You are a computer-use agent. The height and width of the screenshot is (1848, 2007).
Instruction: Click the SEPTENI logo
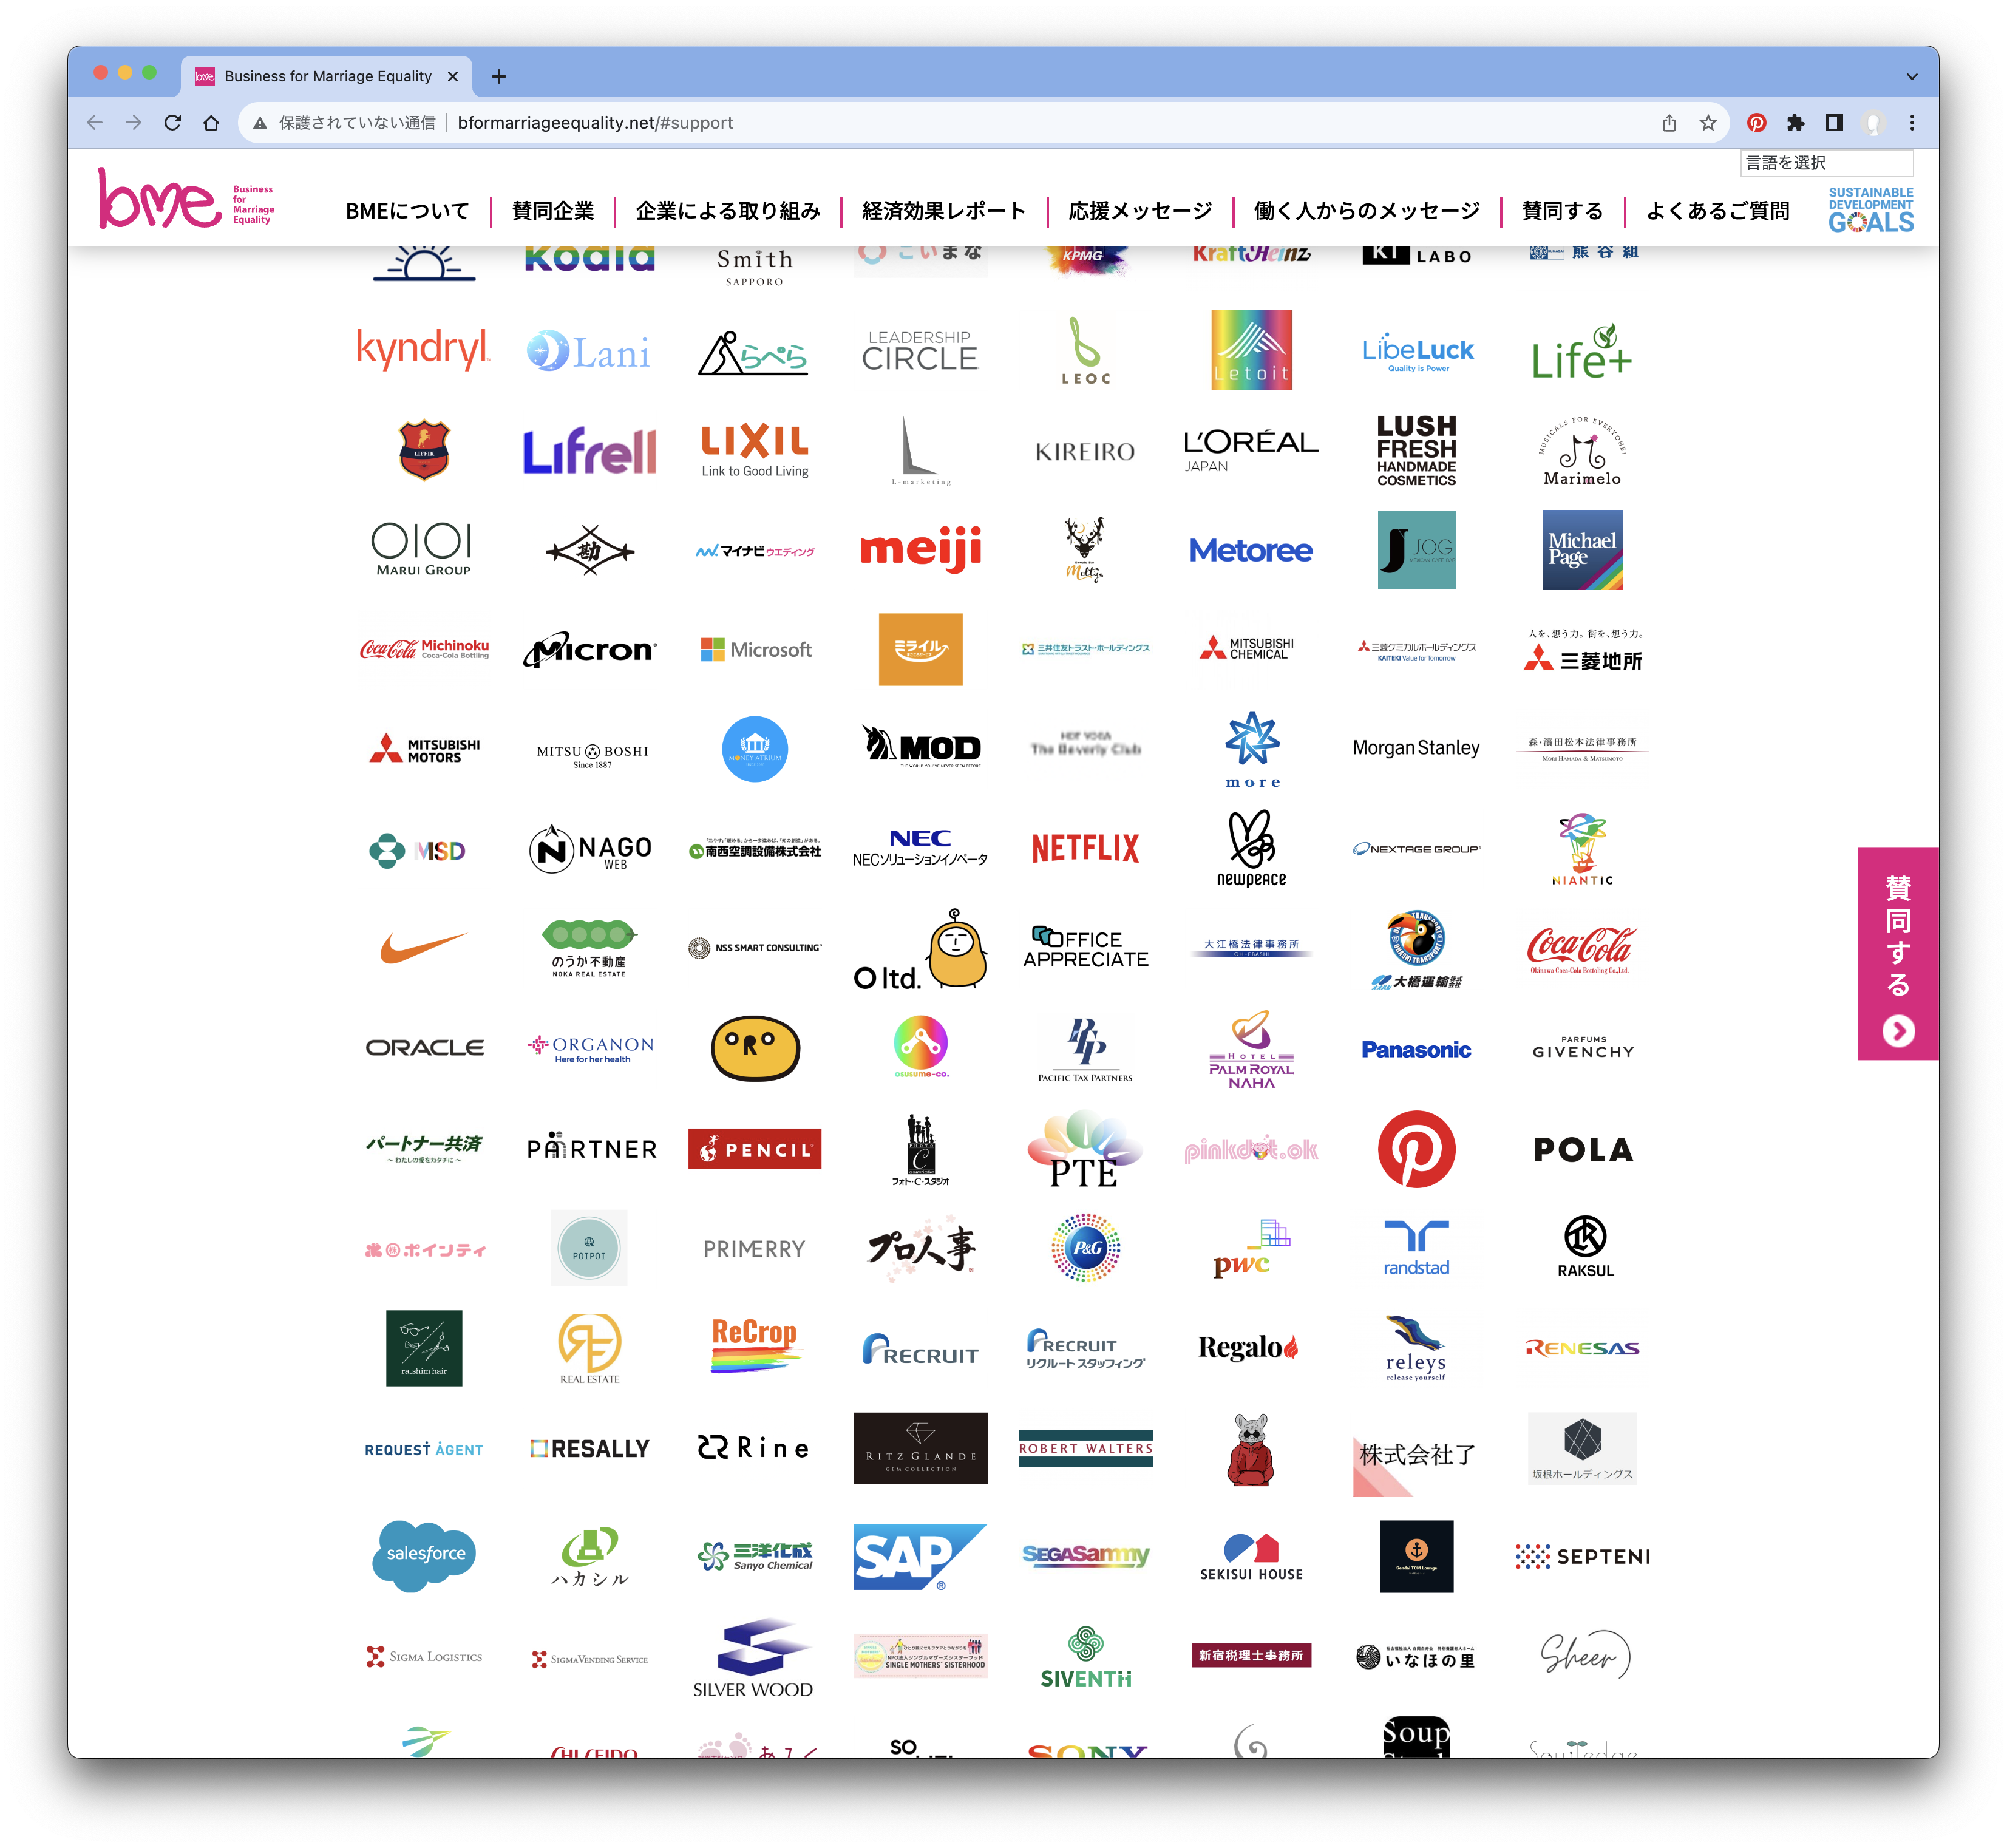coord(1582,1557)
